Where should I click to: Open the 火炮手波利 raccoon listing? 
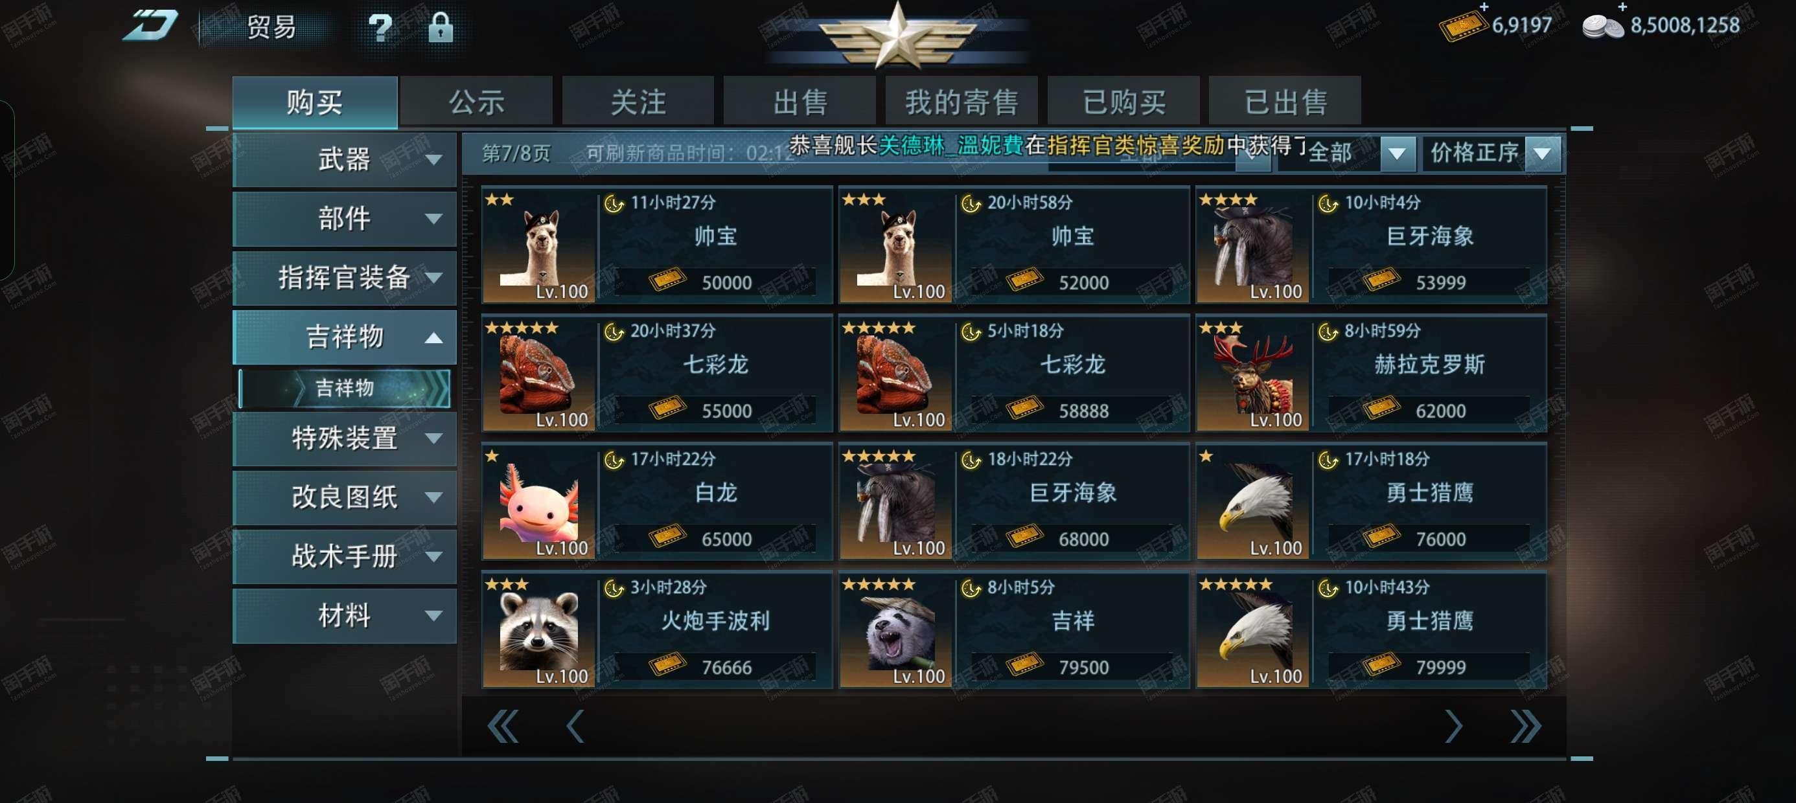pos(657,629)
